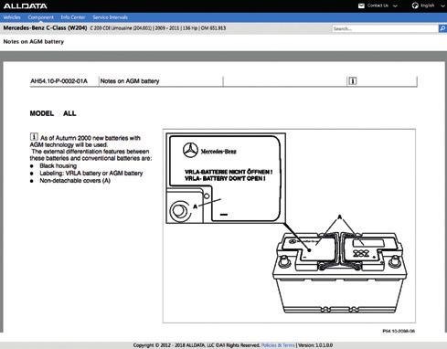The height and width of the screenshot is (349, 447).
Task: Open the Component menu
Action: (x=40, y=17)
